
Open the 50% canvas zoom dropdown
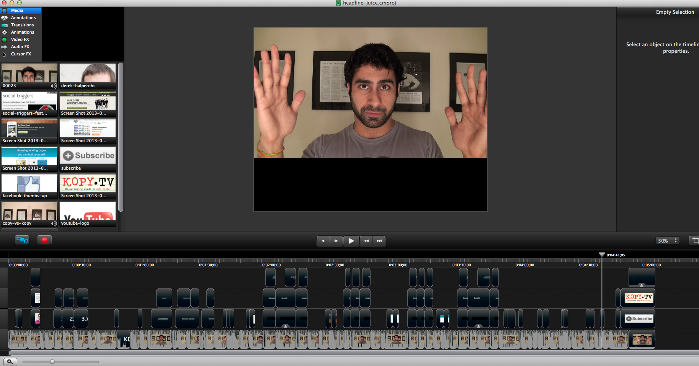click(x=667, y=241)
